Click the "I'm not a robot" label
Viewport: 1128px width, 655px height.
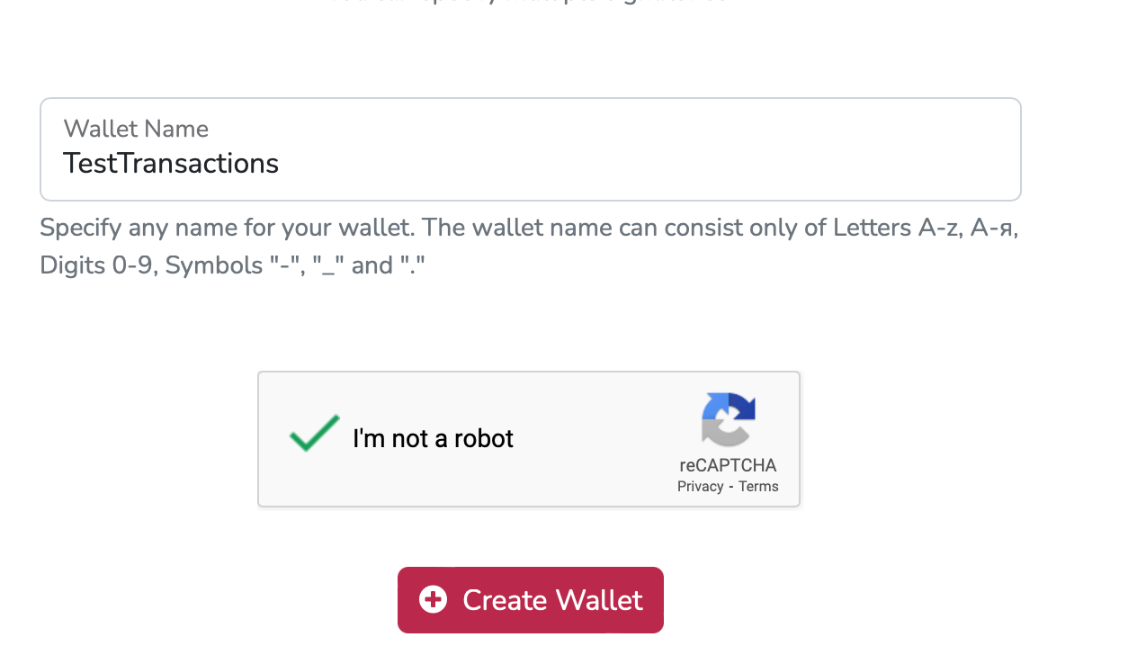pyautogui.click(x=433, y=438)
